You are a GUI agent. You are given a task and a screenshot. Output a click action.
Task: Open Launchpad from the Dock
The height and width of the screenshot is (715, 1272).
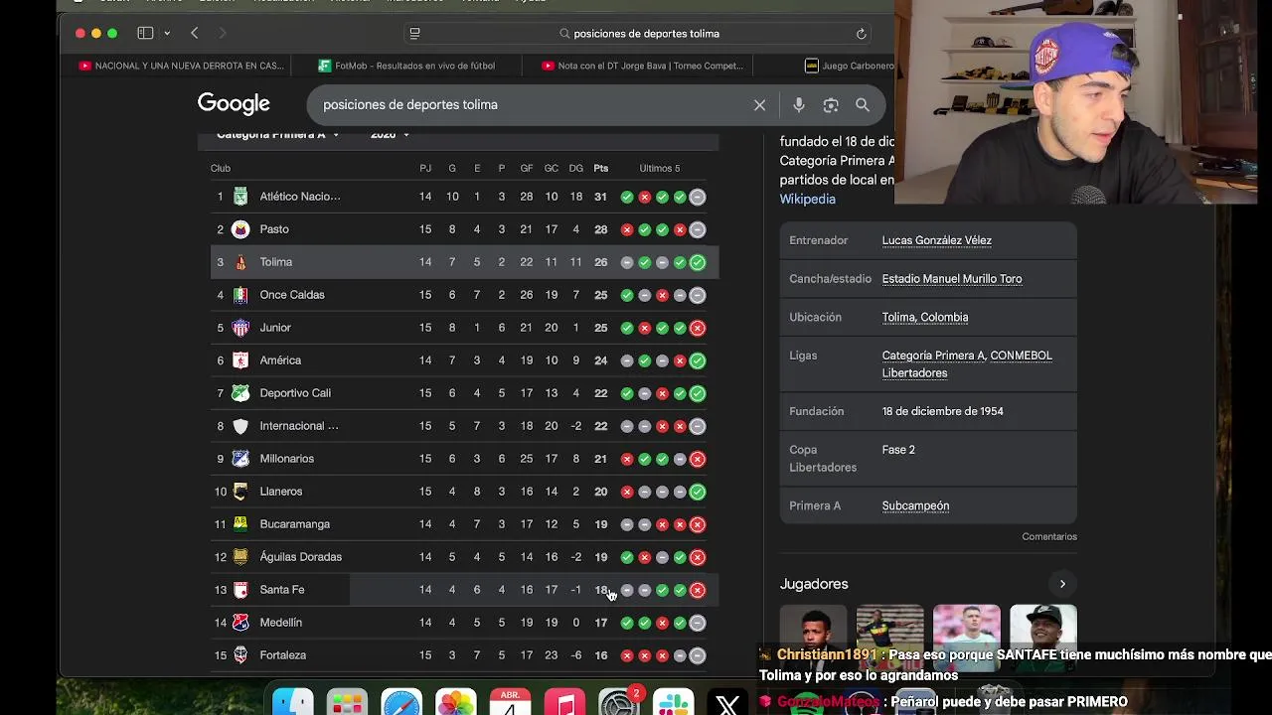[x=348, y=702]
